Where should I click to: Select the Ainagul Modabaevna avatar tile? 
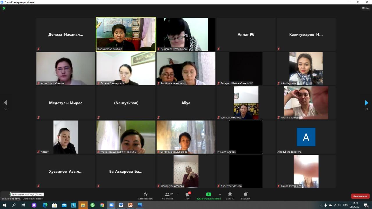(x=306, y=137)
